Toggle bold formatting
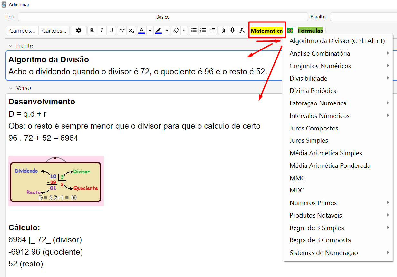The image size is (397, 277). (x=92, y=31)
